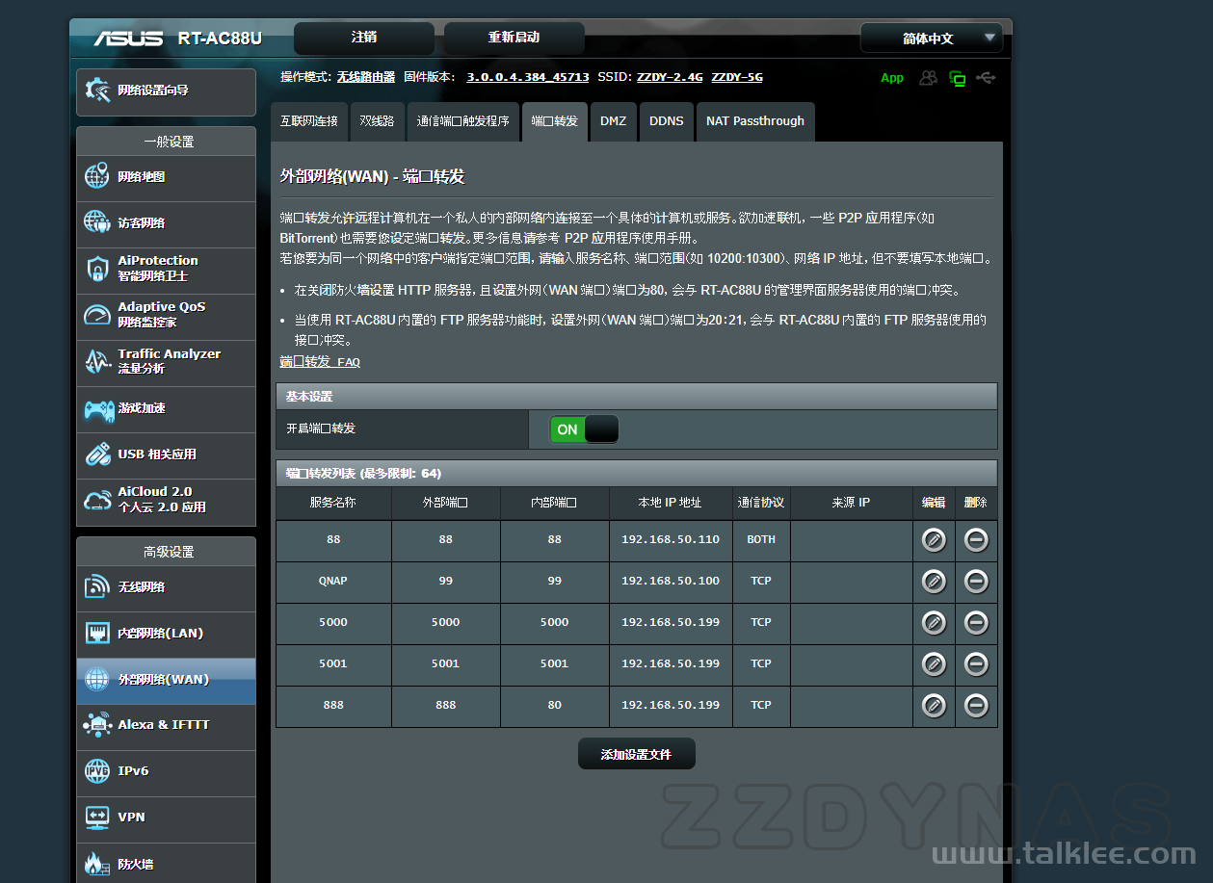Delete the port forwarding rule named 5001
Viewport: 1213px width, 883px height.
[x=976, y=664]
